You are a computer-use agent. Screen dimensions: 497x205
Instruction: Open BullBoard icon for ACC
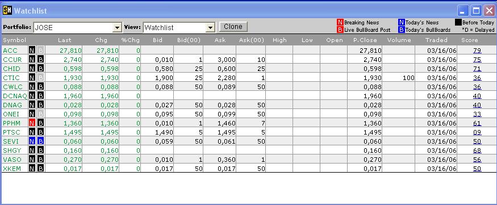[40, 51]
